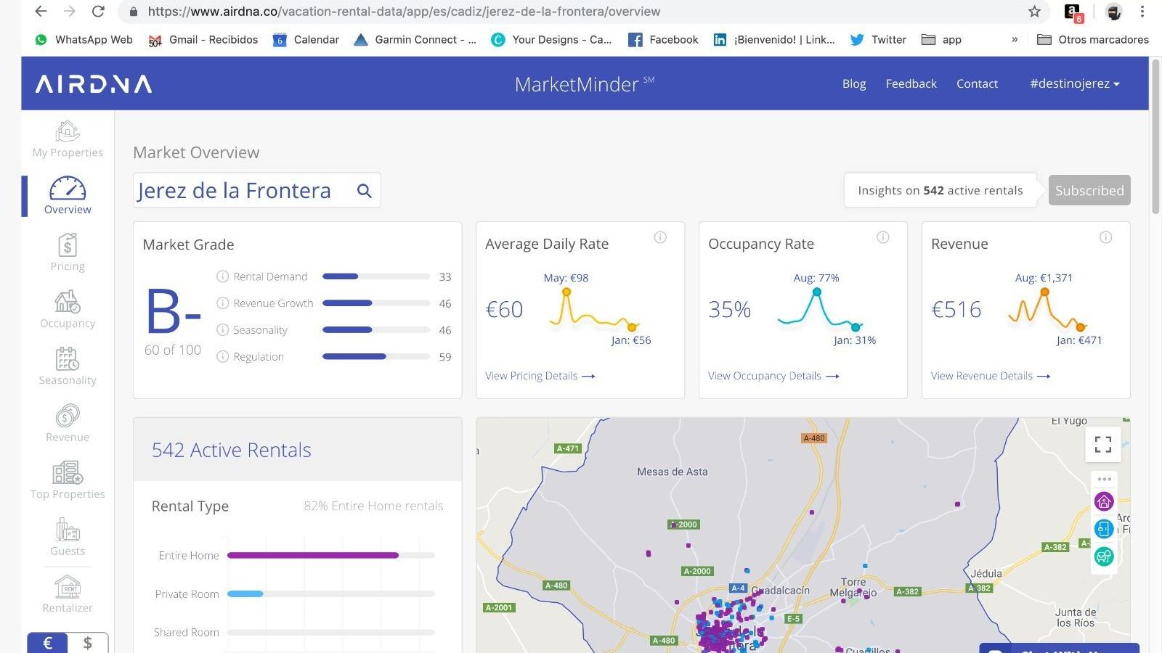Click inside the market search field
The image size is (1162, 653).
point(240,190)
